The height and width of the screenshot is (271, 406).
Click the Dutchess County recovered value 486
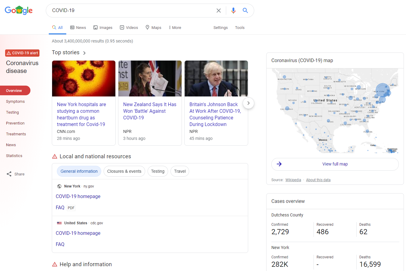point(323,232)
